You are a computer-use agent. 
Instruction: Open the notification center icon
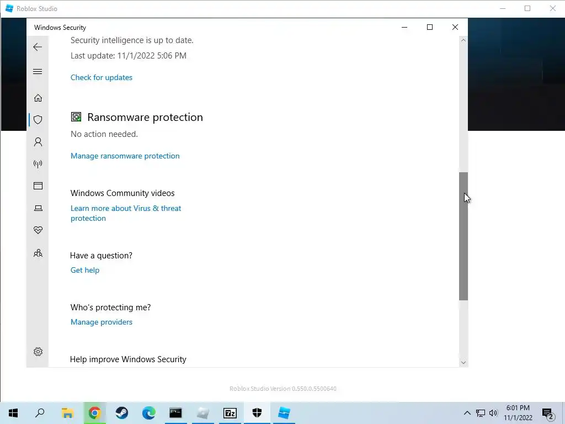pos(548,414)
